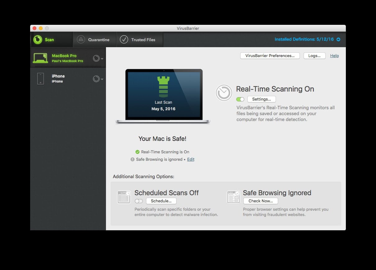Click the laptop Last Scan image
376x270 pixels.
click(163, 96)
